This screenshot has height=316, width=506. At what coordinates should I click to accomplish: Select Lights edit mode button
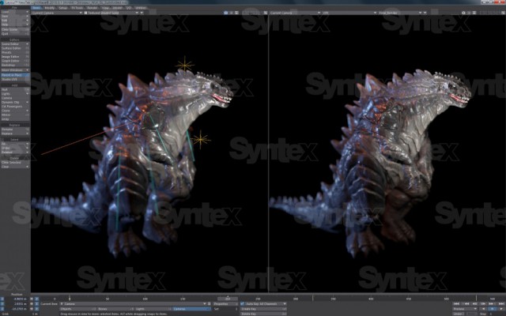click(153, 309)
